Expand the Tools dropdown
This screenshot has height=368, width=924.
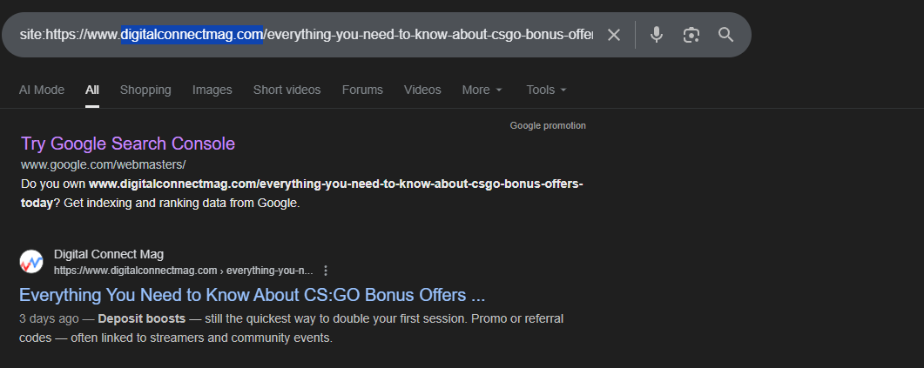click(546, 90)
